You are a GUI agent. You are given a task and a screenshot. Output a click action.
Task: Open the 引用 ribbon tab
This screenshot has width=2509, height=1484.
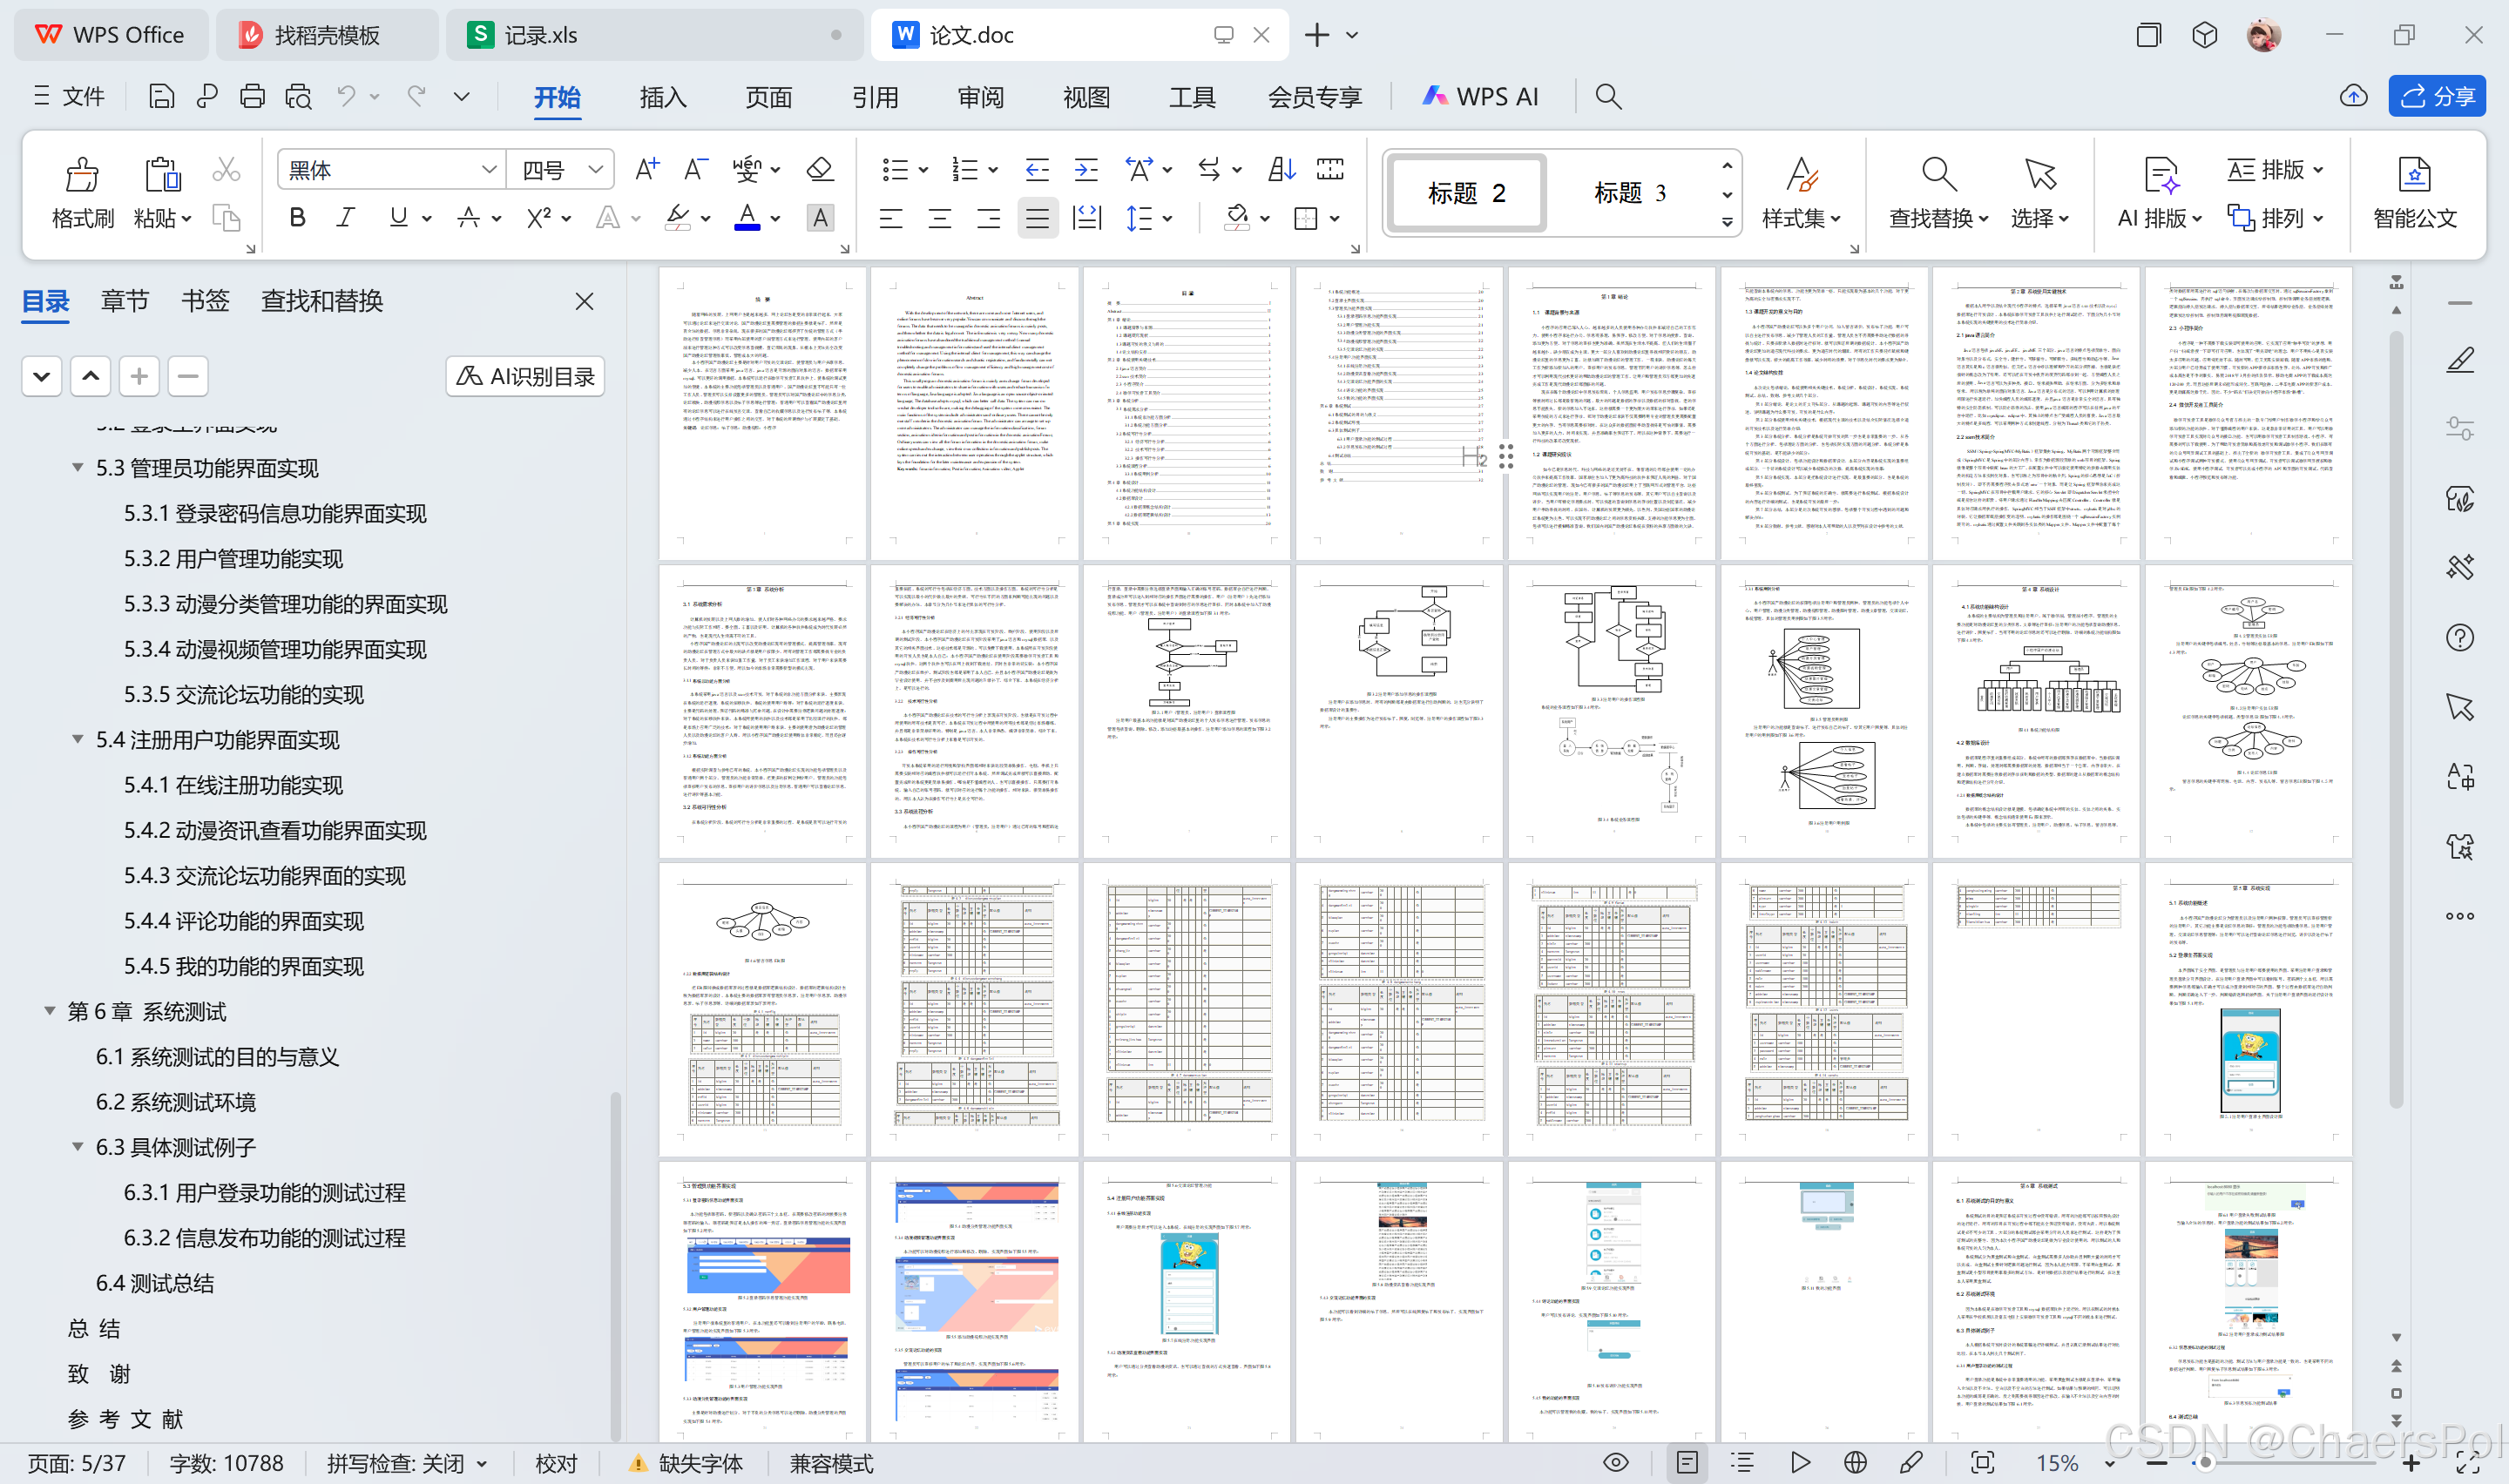[874, 96]
